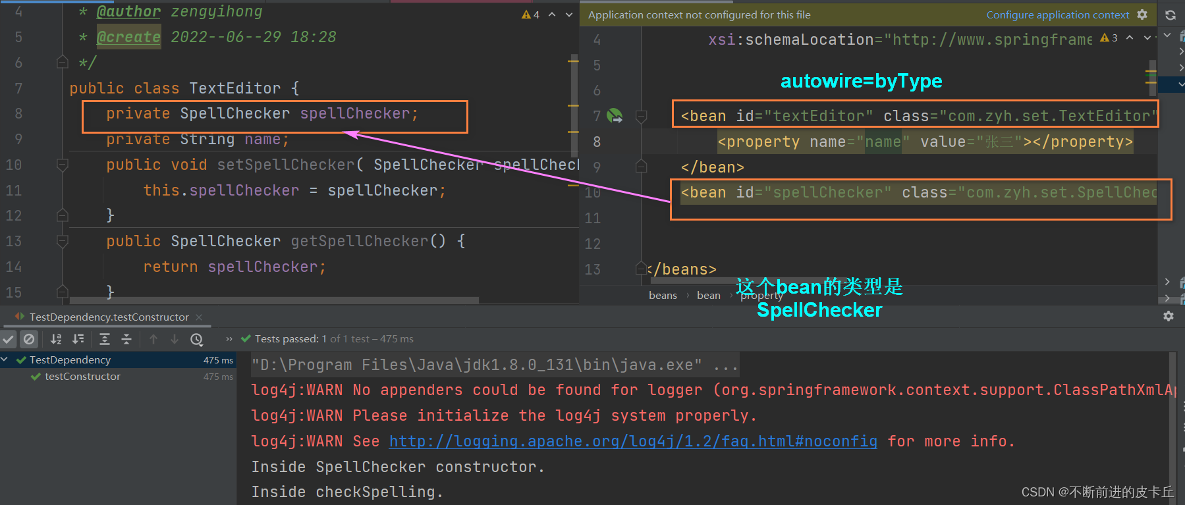Screen dimensions: 1185x505
Task: Select the 'beans' breadcrumb
Action: (663, 295)
